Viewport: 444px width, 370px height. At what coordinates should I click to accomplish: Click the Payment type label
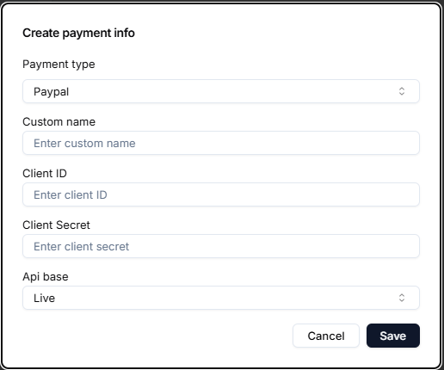pos(59,65)
